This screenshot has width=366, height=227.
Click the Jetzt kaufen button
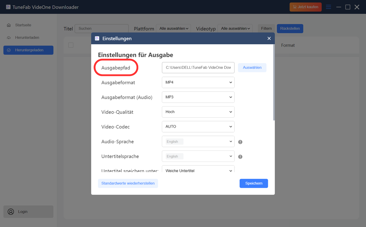click(x=306, y=7)
